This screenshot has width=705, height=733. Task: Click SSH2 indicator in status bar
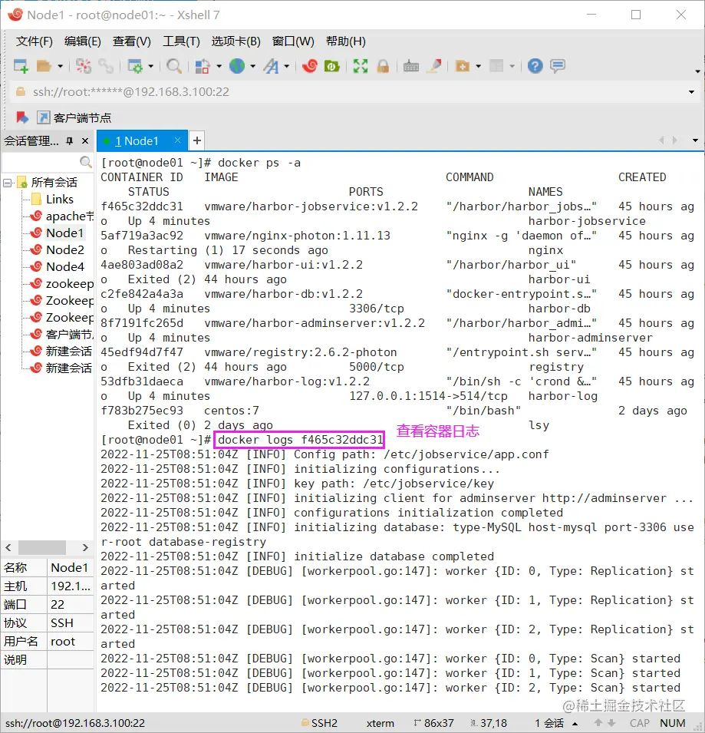coord(320,723)
